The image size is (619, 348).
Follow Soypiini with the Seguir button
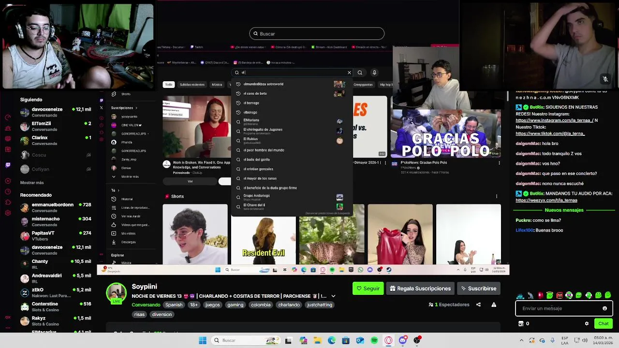click(368, 289)
